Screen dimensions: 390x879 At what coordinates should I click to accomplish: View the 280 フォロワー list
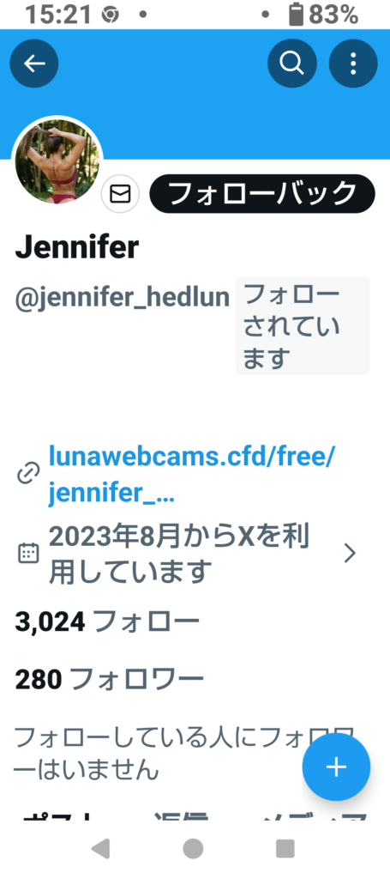(109, 680)
